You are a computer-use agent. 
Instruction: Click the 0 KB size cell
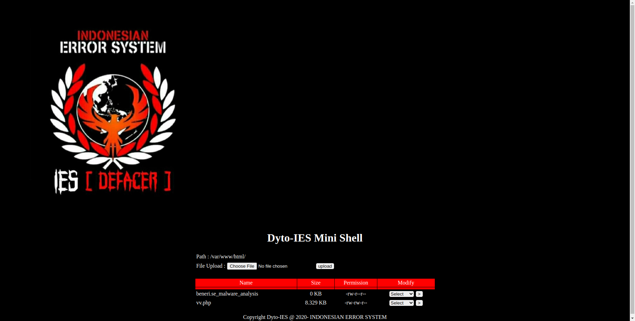click(x=316, y=294)
